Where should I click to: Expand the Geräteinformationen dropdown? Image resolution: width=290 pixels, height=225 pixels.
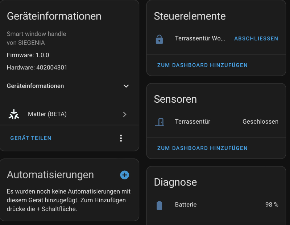click(126, 86)
